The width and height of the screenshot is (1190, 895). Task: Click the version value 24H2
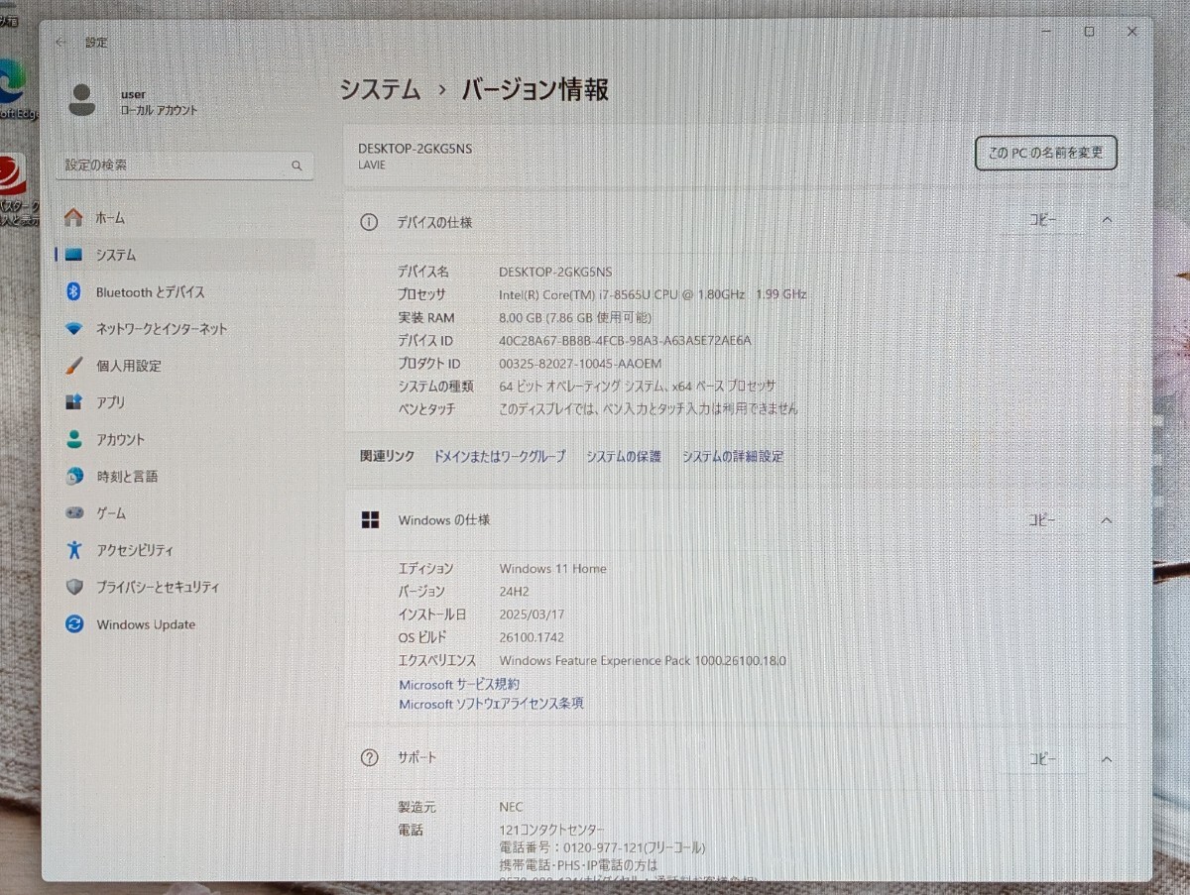click(x=515, y=592)
